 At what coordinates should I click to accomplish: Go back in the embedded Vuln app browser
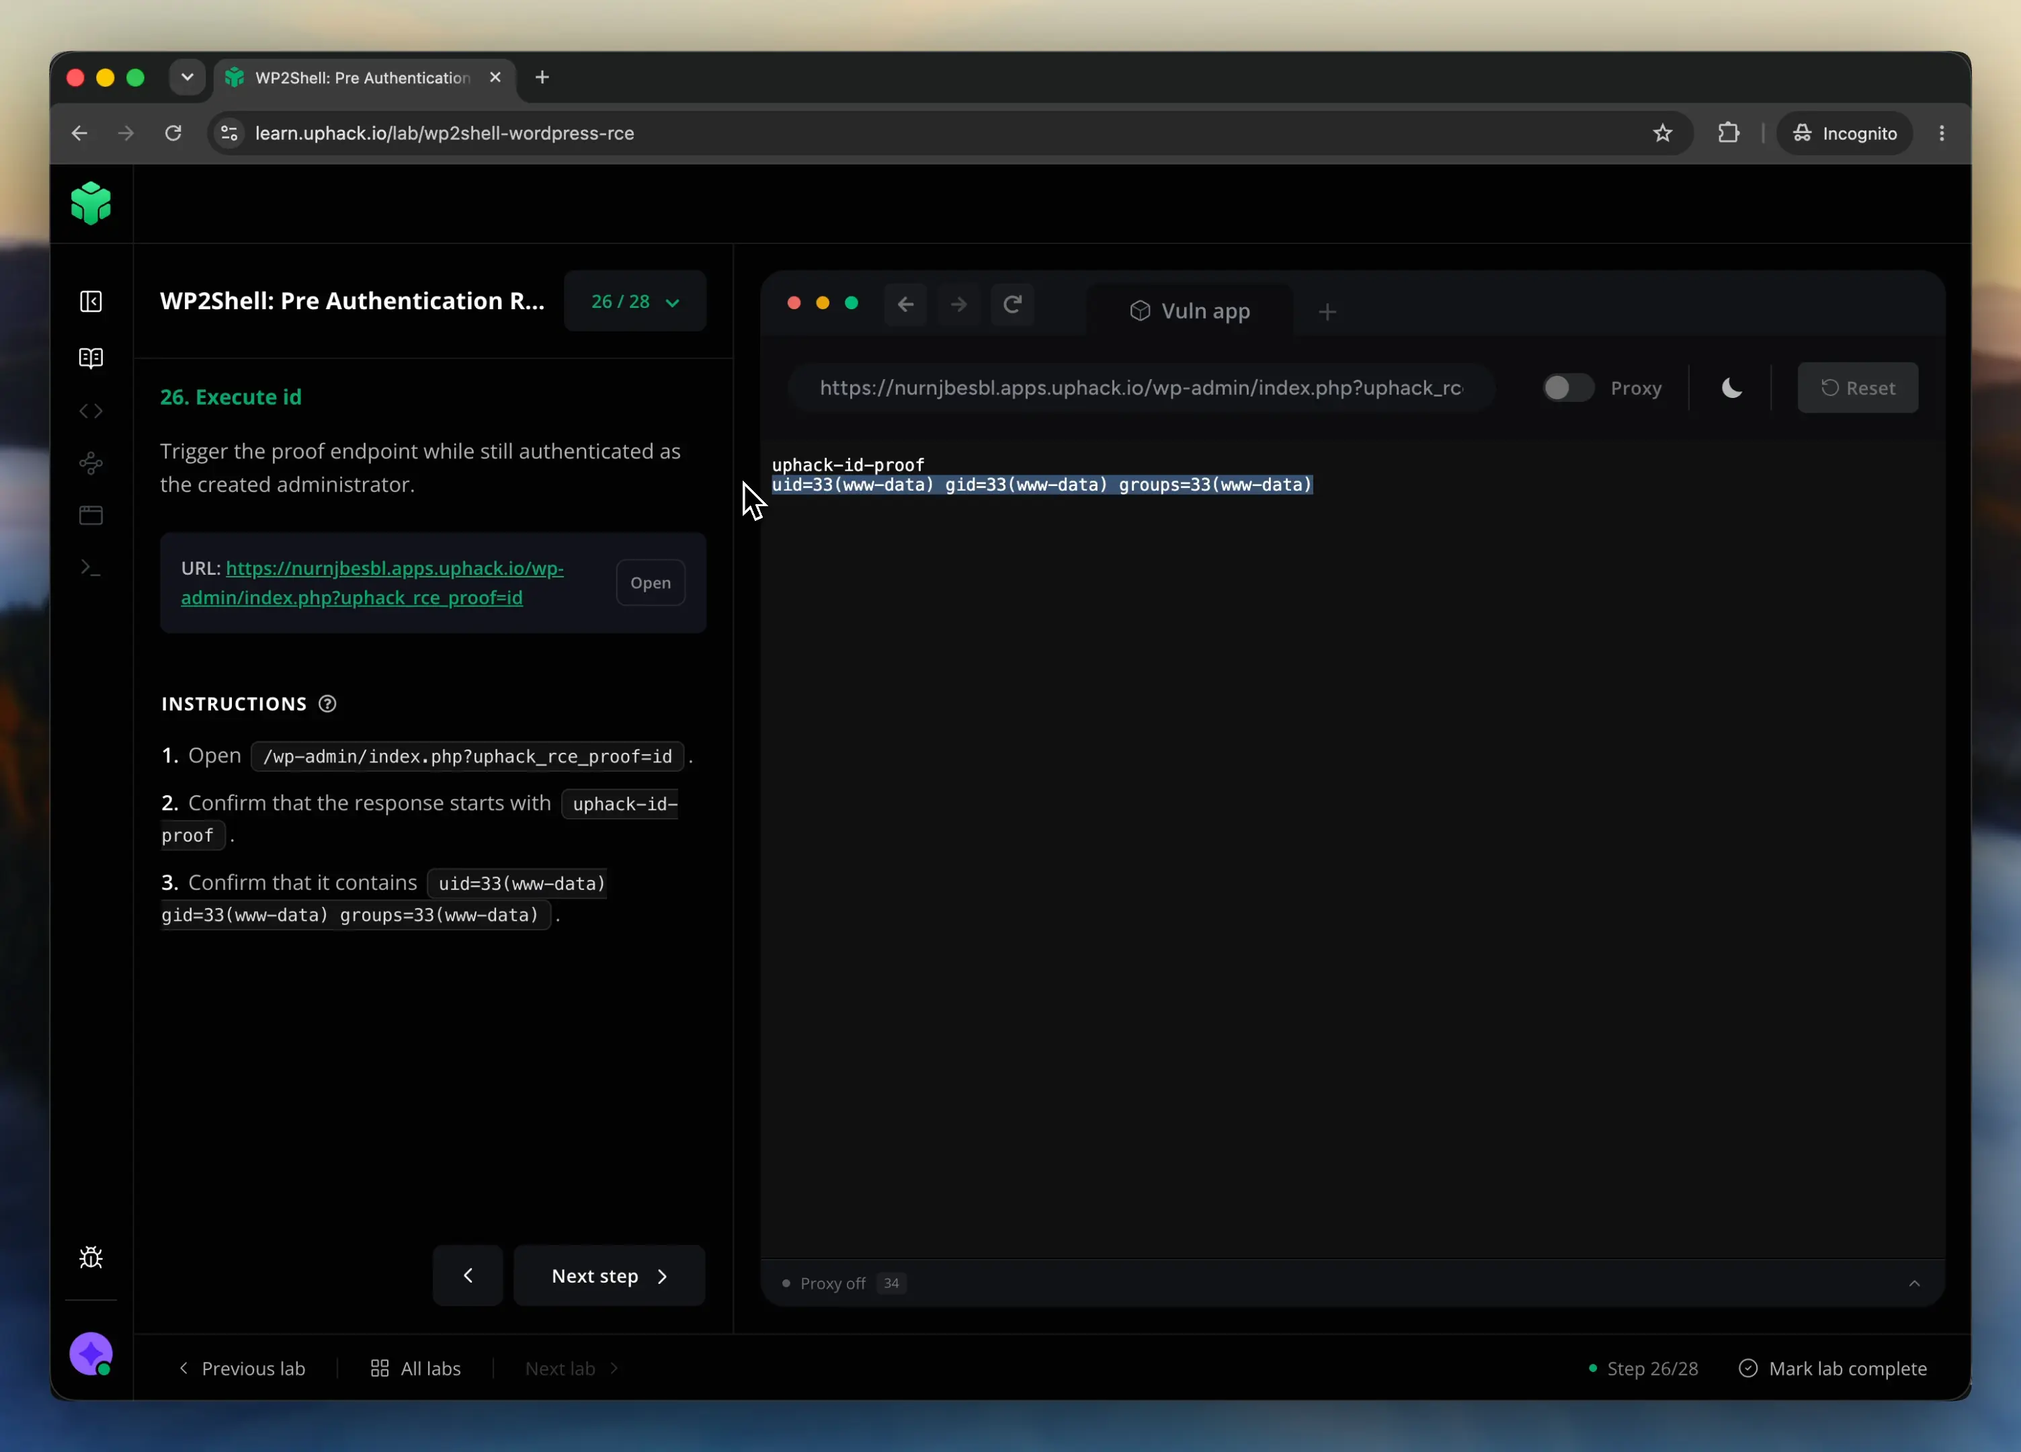point(905,304)
